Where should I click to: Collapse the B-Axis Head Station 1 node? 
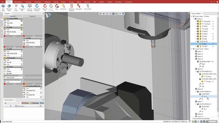(x=194, y=19)
